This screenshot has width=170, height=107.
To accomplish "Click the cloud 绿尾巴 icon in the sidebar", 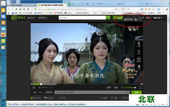I will (x=139, y=60).
